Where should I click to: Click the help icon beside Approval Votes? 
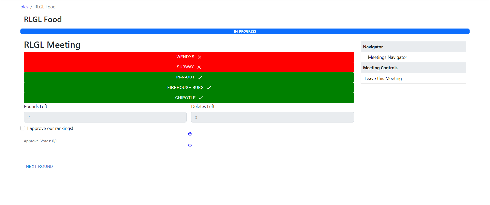(190, 145)
